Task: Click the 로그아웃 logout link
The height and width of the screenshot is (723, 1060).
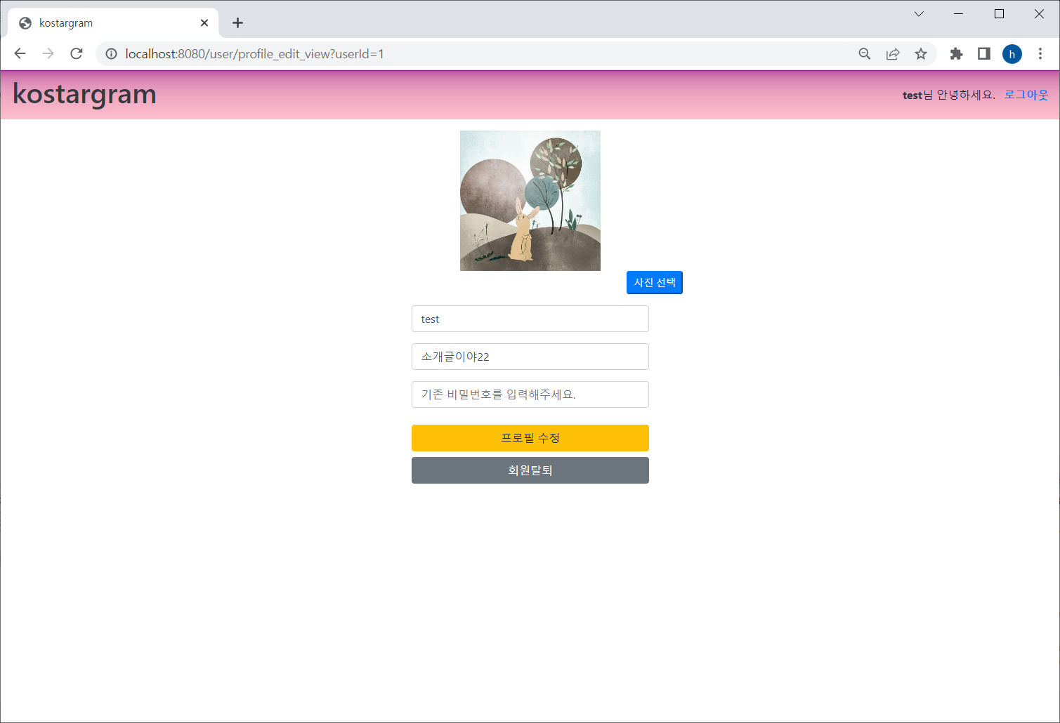Action: [1025, 94]
